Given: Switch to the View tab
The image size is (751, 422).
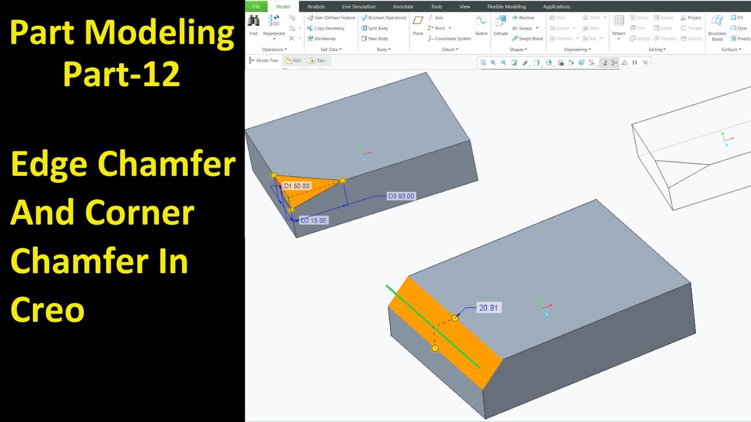Looking at the screenshot, I should [x=465, y=6].
